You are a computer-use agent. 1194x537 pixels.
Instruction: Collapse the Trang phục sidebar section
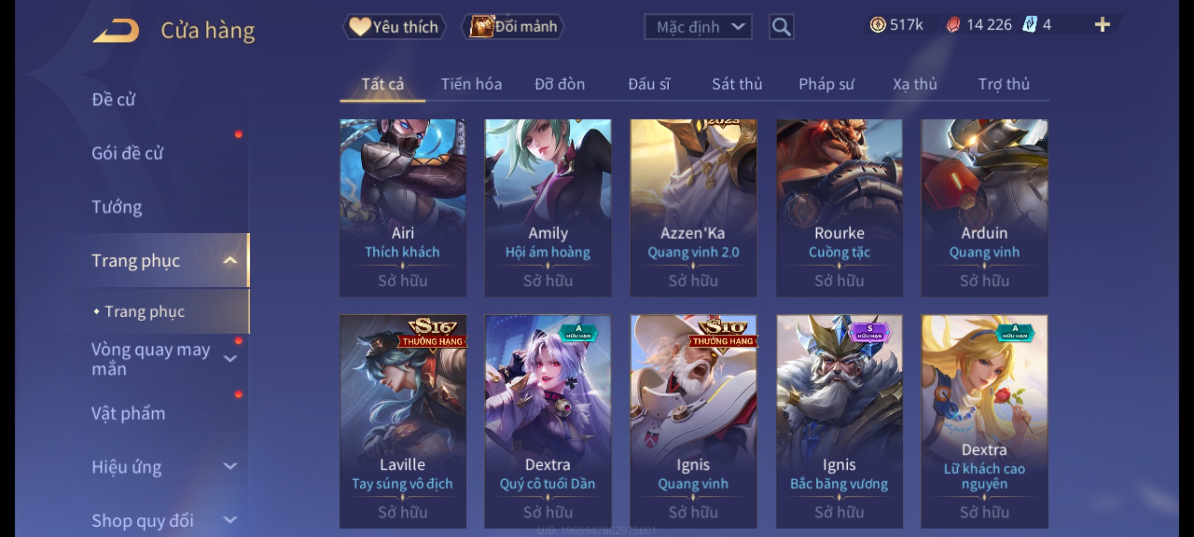[230, 261]
